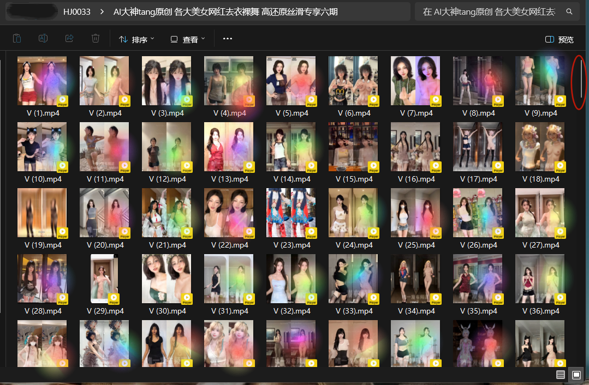Click the layout icon beside 查看
This screenshot has height=385, width=589.
point(174,39)
